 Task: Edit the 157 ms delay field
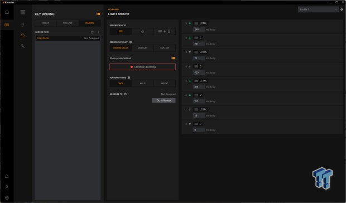click(x=199, y=101)
